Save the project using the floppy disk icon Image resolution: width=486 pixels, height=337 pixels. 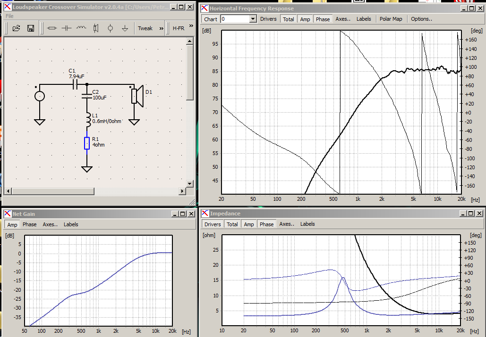31,28
